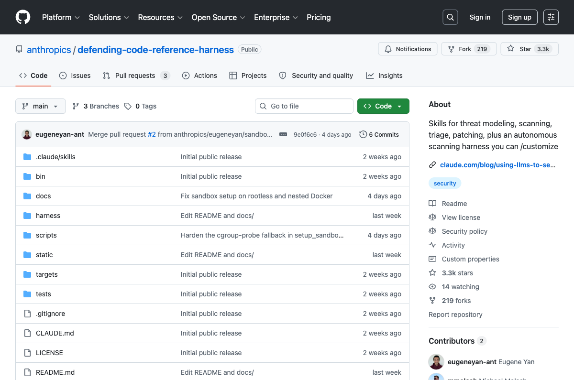Open Activity link in sidebar
574x380 pixels.
(447, 245)
